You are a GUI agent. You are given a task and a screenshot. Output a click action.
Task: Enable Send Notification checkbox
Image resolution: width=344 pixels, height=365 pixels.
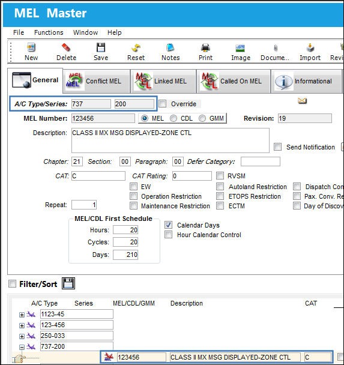tap(277, 147)
